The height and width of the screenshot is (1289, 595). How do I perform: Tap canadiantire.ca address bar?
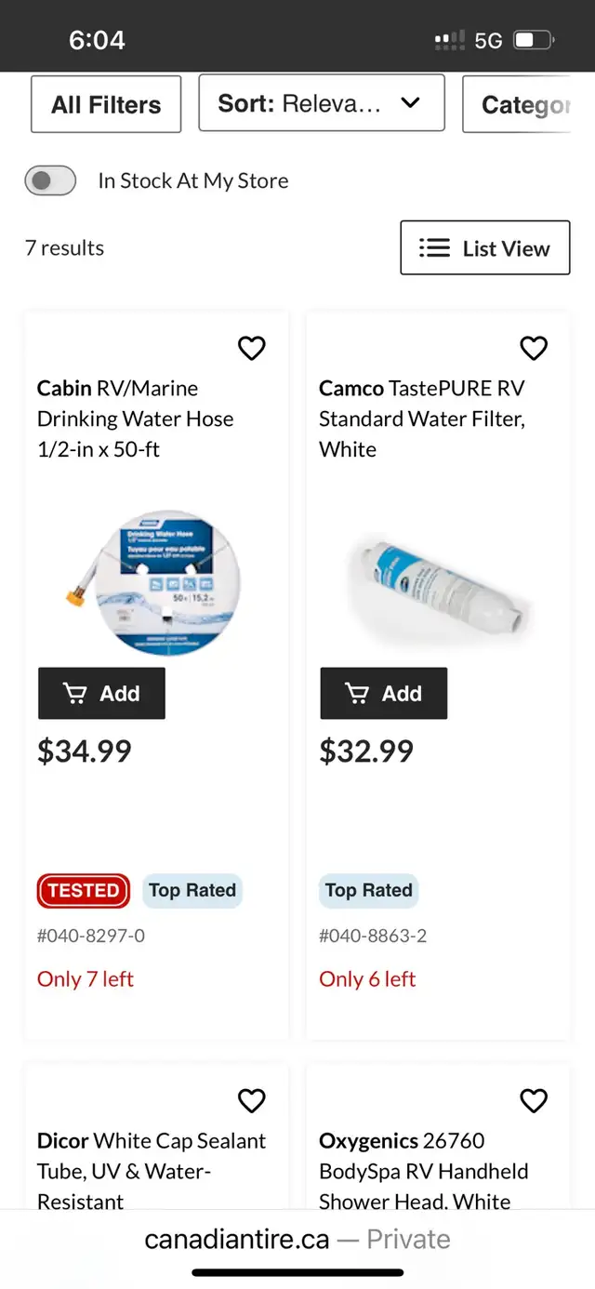point(297,1240)
